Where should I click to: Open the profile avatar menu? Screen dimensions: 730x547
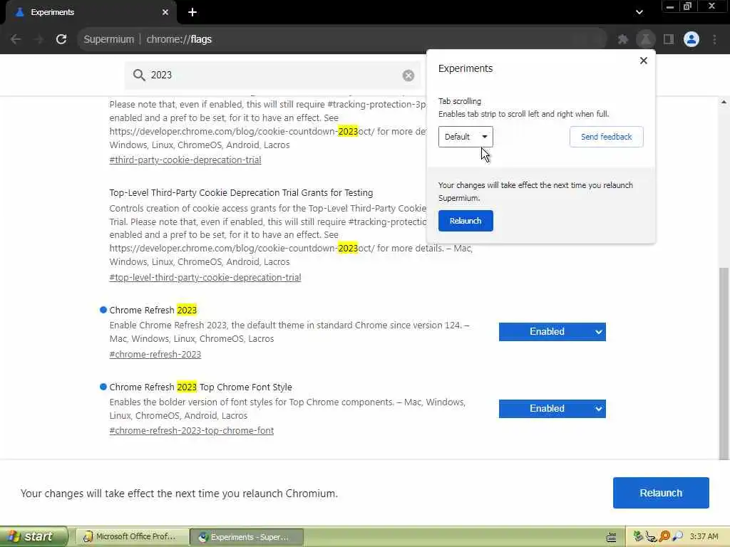click(692, 39)
